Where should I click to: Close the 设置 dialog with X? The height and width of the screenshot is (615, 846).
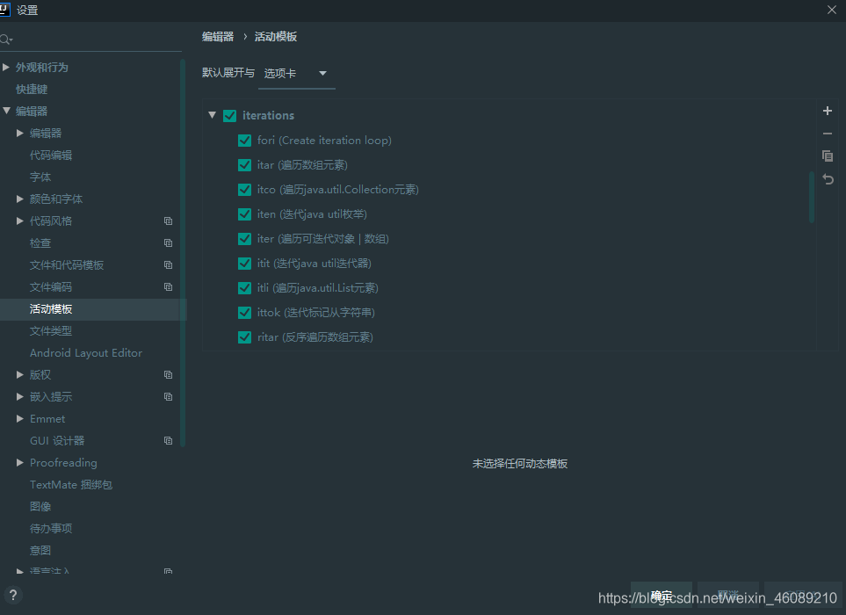point(832,10)
